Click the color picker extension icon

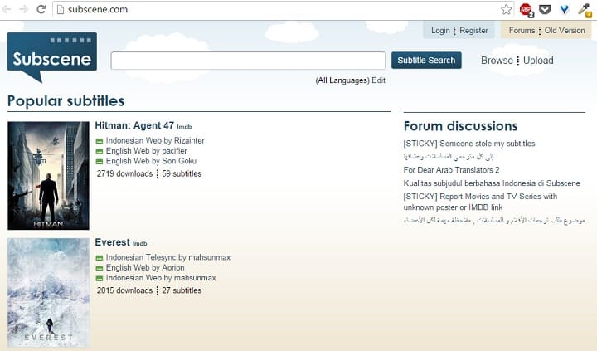[585, 10]
